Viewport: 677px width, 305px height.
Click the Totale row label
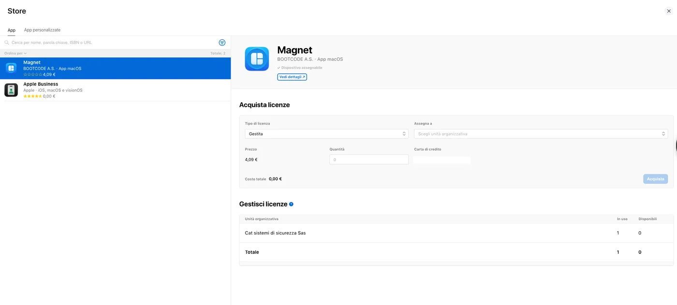(252, 252)
